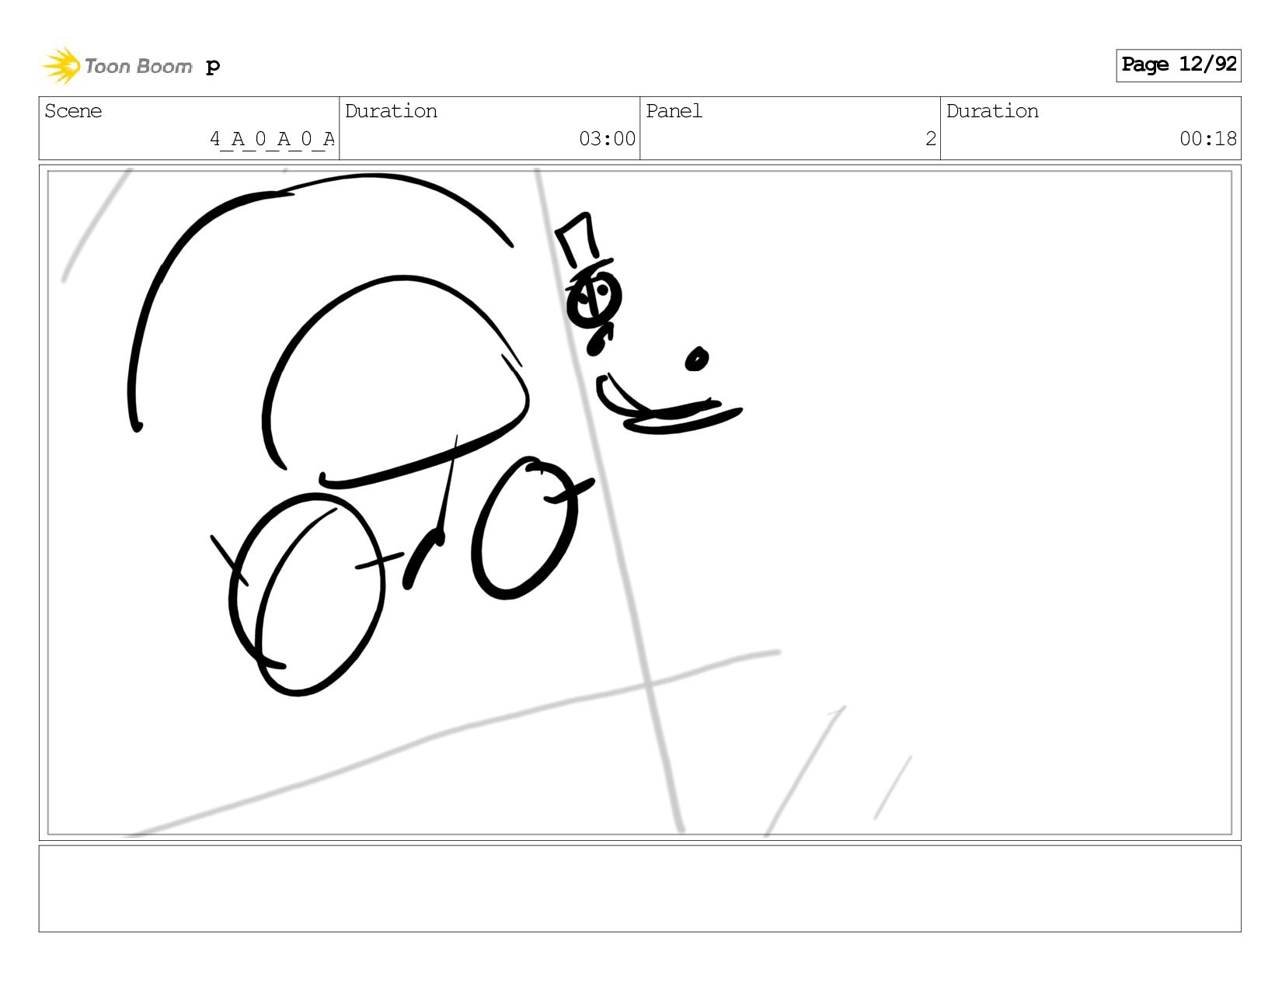Click the letter p beside Toon Boom
Image resolution: width=1282 pixels, height=990 pixels.
213,68
